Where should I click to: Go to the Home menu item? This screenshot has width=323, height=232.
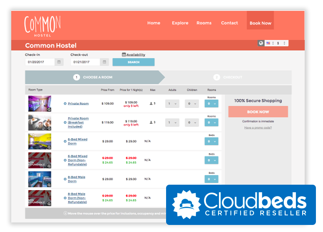click(154, 23)
